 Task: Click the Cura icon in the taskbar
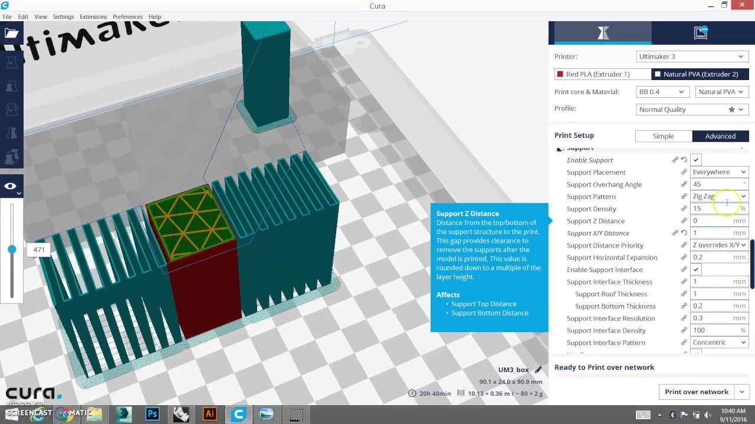click(238, 414)
